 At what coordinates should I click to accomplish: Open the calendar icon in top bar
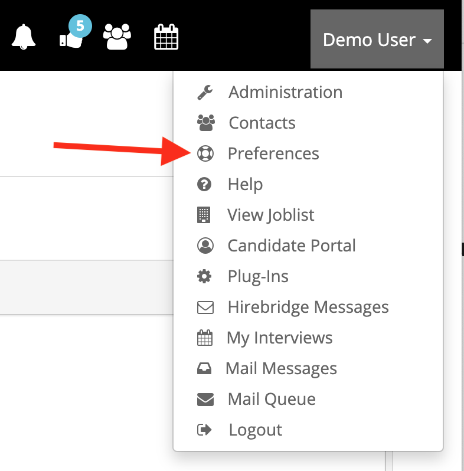click(166, 38)
